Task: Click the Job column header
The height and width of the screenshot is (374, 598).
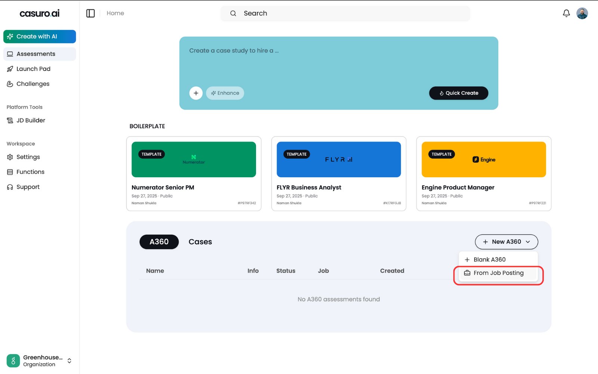Action: [x=323, y=271]
